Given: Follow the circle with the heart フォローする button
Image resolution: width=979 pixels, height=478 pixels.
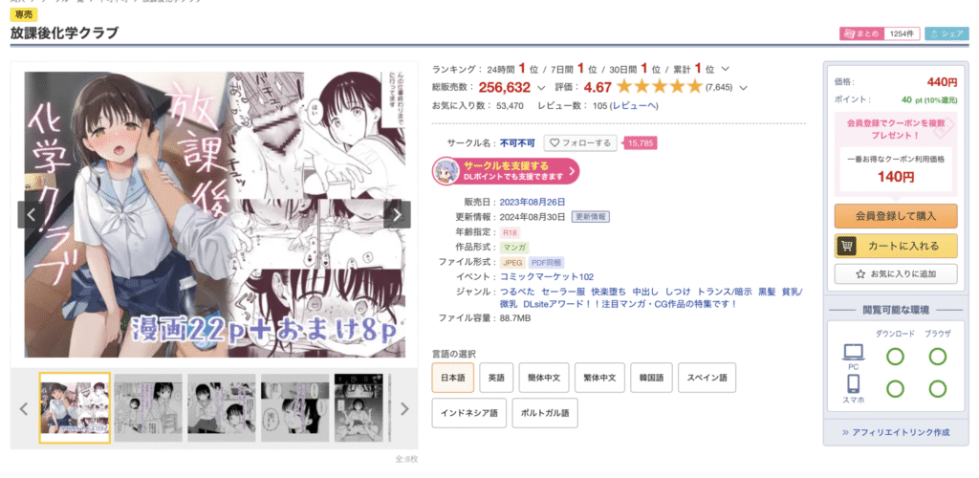Looking at the screenshot, I should (580, 142).
